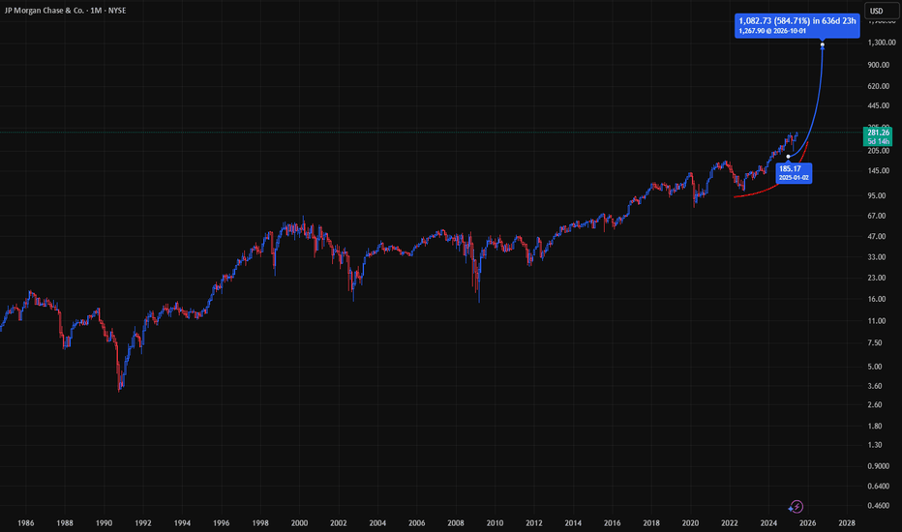Click the 1.80 price axis label
This screenshot has width=902, height=532.
point(875,427)
